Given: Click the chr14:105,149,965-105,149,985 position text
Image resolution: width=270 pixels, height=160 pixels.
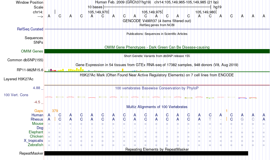Looking at the screenshot, I should (186, 2).
